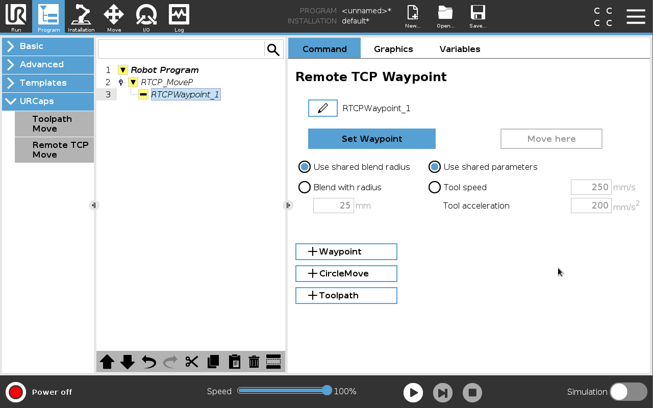Viewport: 653px width, 408px height.
Task: Open the Move screen icon
Action: click(114, 17)
